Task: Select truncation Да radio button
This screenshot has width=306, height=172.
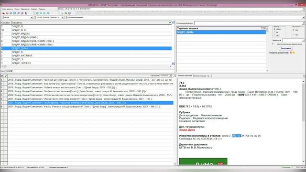Action: click(293, 30)
